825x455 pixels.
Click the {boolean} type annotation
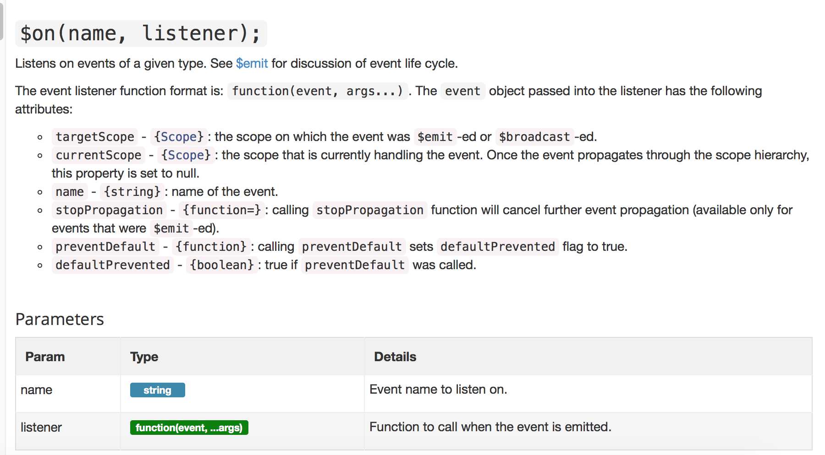click(222, 265)
